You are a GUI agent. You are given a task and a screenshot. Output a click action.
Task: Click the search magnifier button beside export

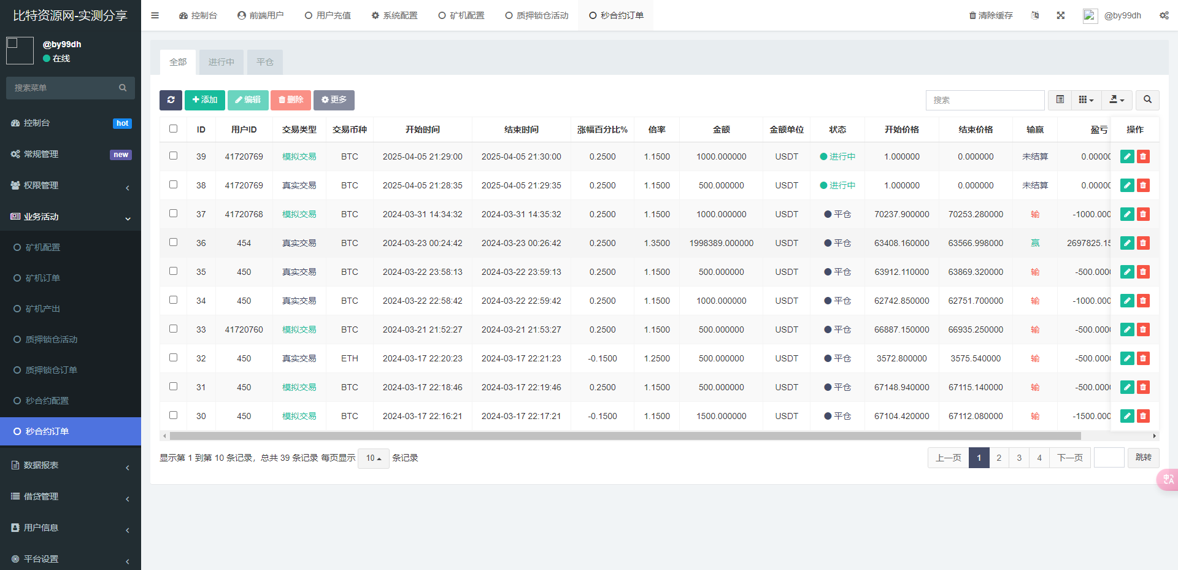tap(1147, 100)
